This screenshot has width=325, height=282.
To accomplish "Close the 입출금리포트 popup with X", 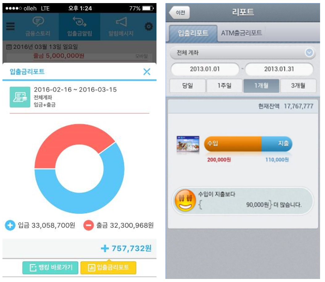I will pyautogui.click(x=147, y=72).
